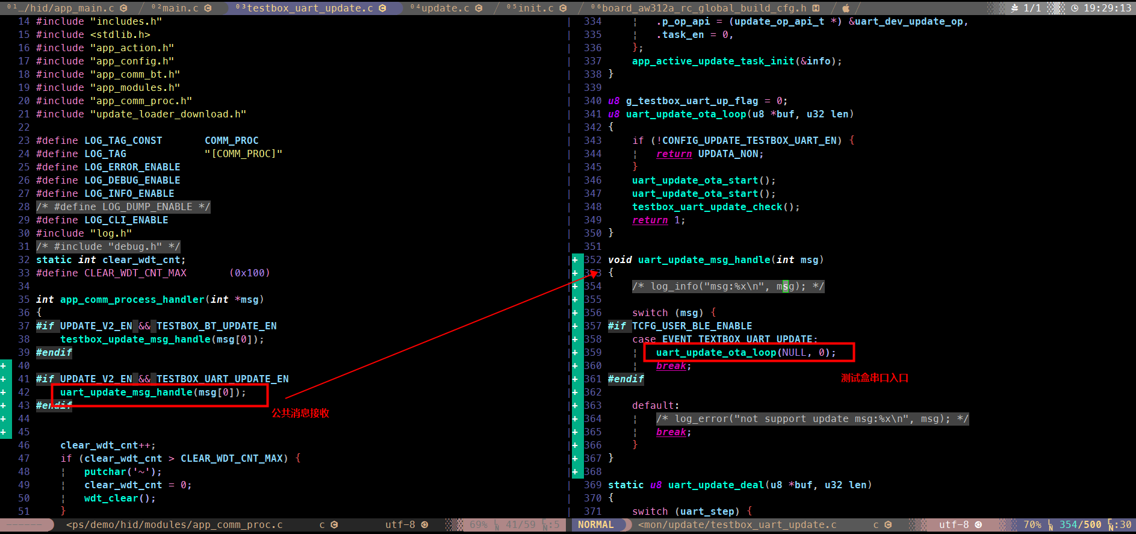
Task: Click 'return 1;' on line 349
Action: pyautogui.click(x=659, y=220)
